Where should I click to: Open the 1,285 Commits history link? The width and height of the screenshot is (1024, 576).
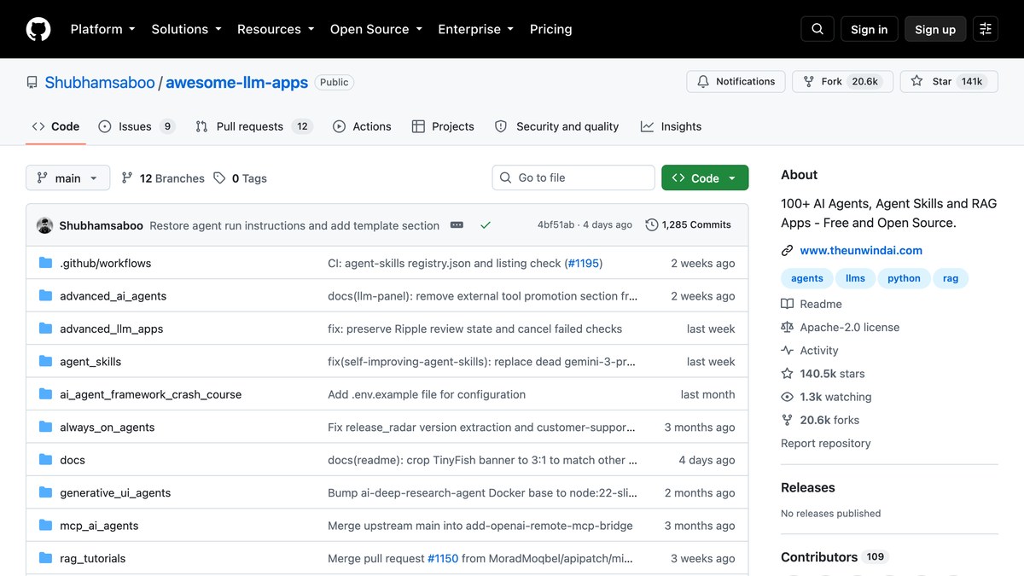[689, 225]
